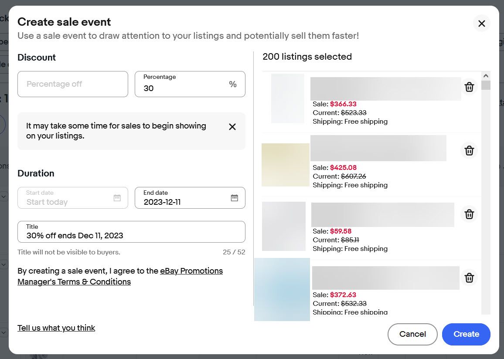Remove listing with $372.63 sale price
This screenshot has height=359, width=504.
(469, 278)
